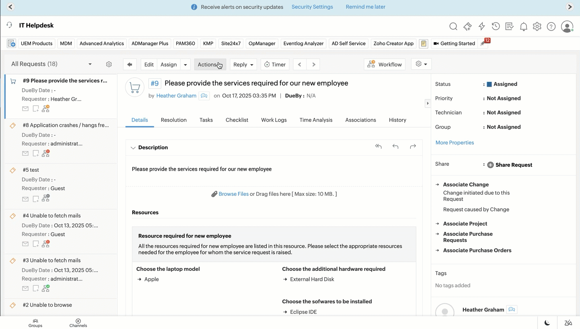Open the user profile avatar

tap(567, 26)
